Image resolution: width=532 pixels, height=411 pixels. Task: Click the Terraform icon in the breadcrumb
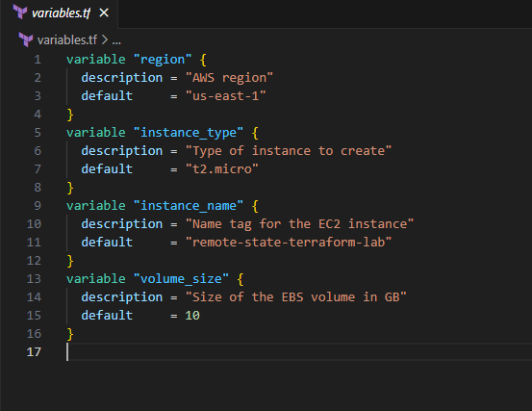point(26,39)
